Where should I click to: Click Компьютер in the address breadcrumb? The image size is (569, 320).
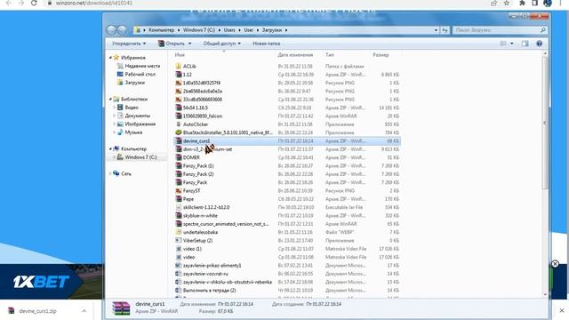(x=162, y=30)
